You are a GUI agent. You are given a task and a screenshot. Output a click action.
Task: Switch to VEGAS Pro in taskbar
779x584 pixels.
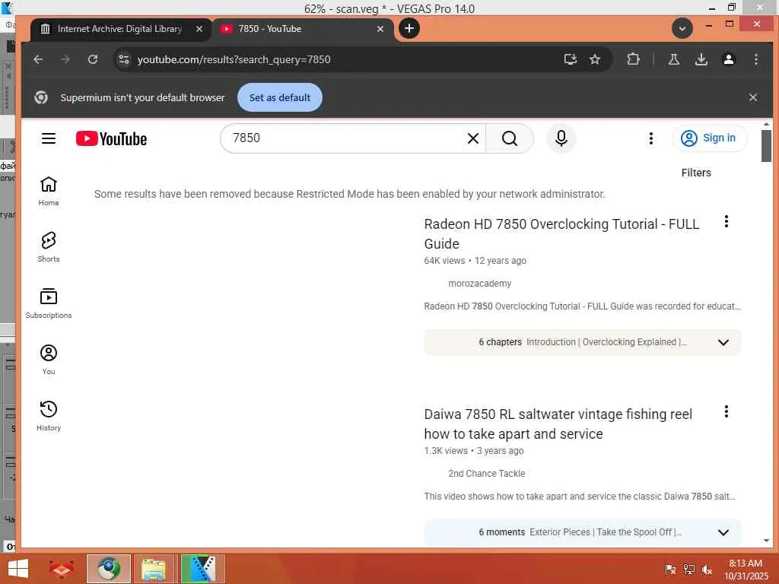202,569
